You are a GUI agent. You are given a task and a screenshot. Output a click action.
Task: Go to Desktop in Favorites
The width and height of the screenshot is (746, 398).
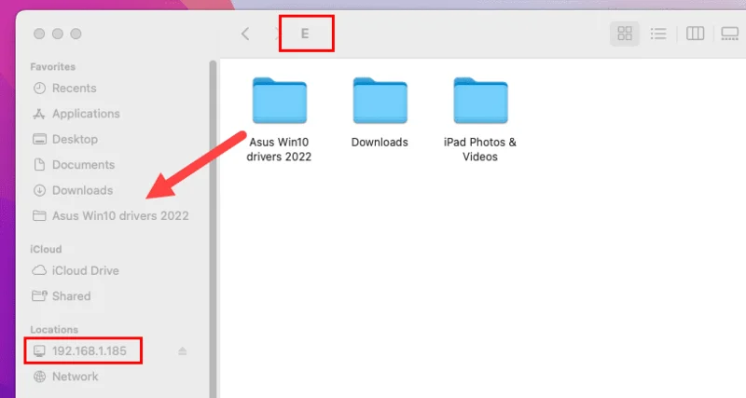[x=75, y=139]
